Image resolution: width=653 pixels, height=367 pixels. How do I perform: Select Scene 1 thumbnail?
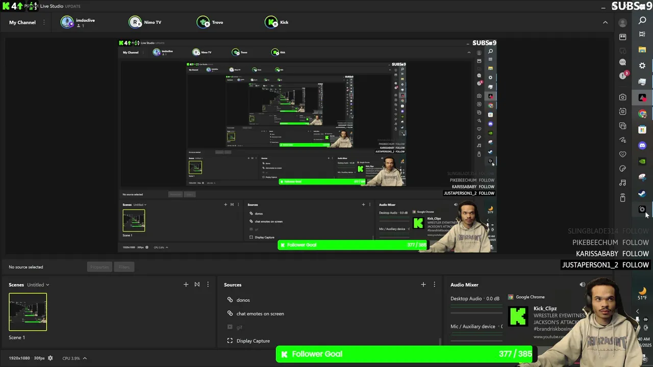(x=28, y=312)
